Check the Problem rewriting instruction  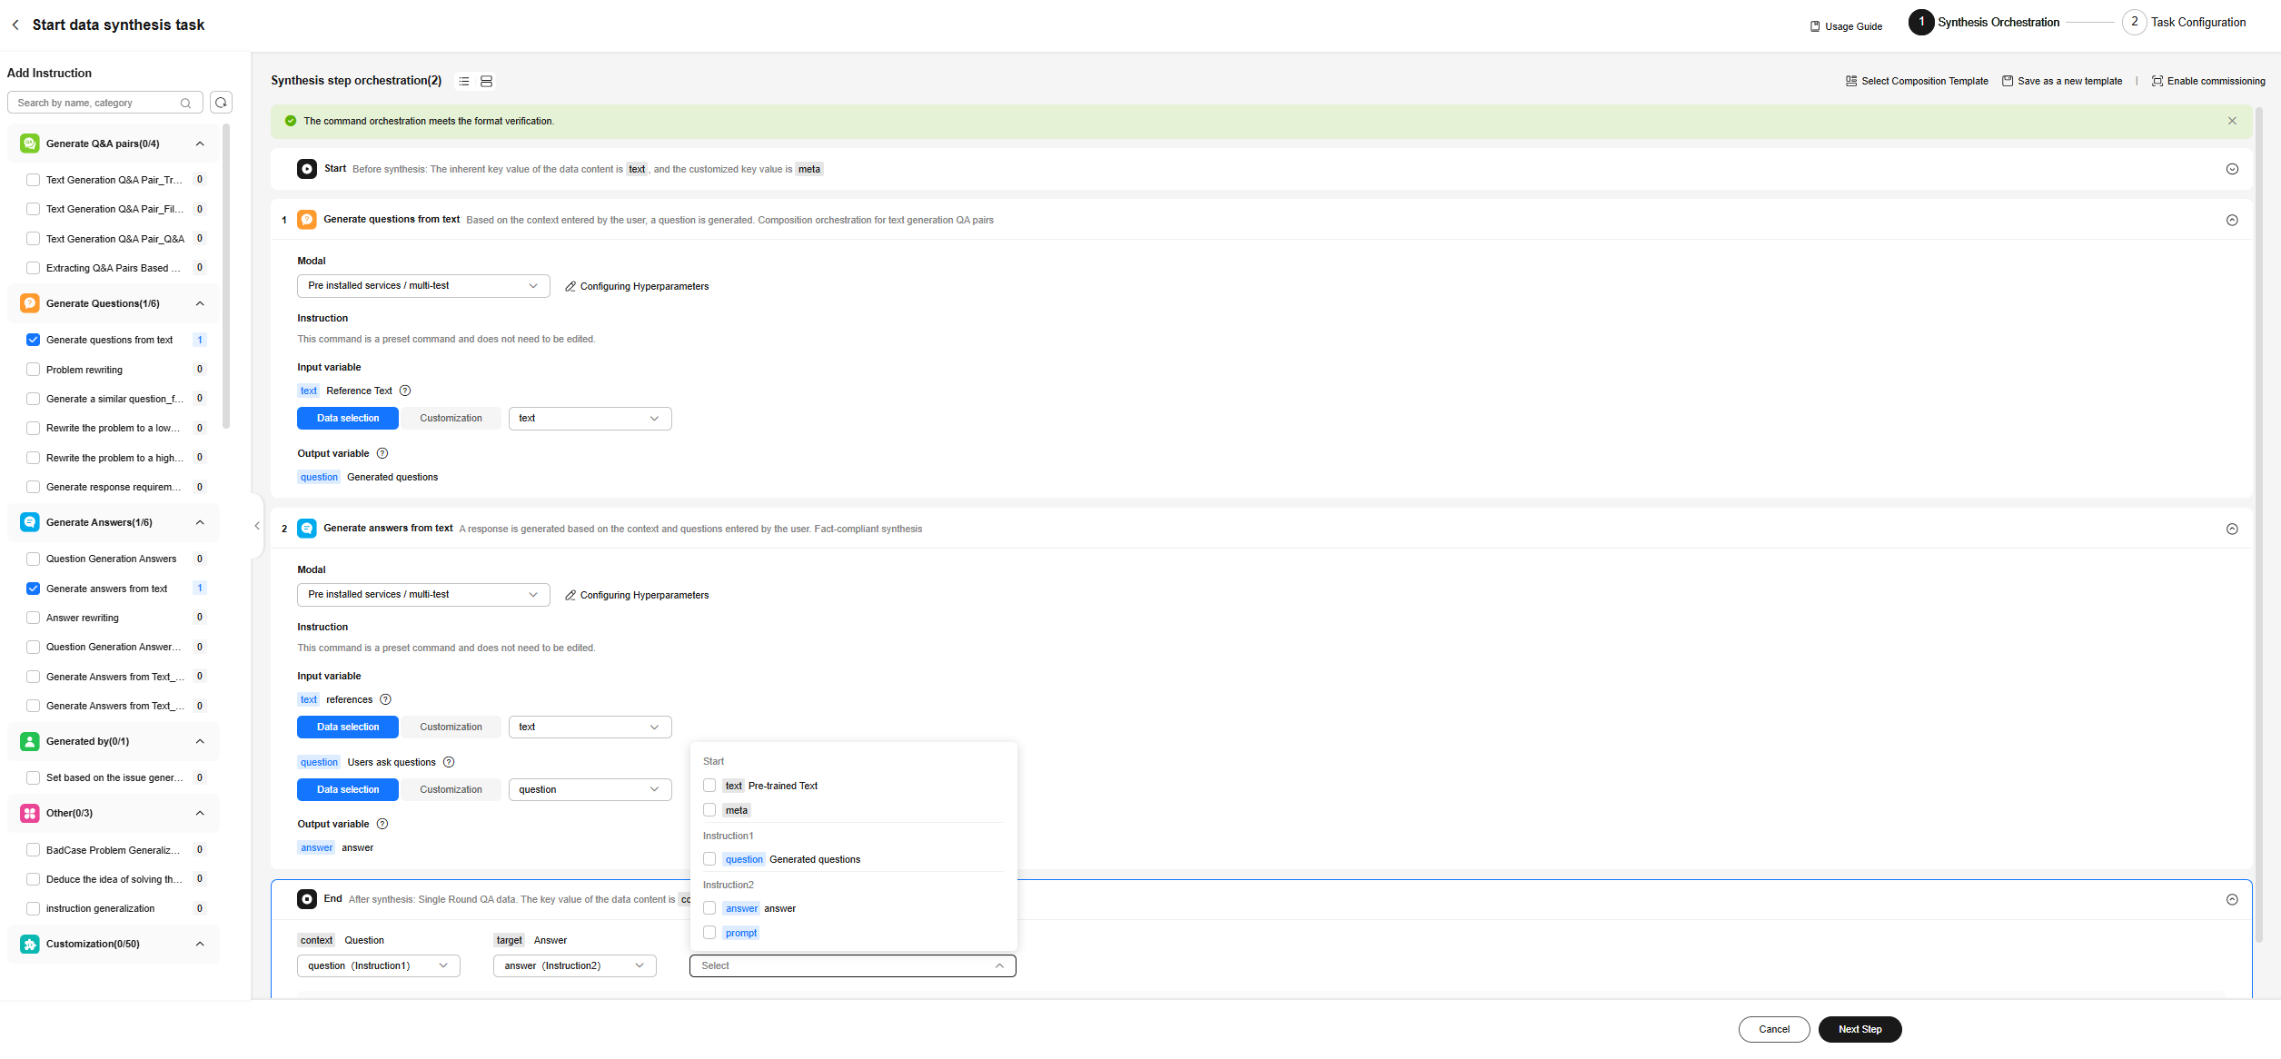click(34, 370)
